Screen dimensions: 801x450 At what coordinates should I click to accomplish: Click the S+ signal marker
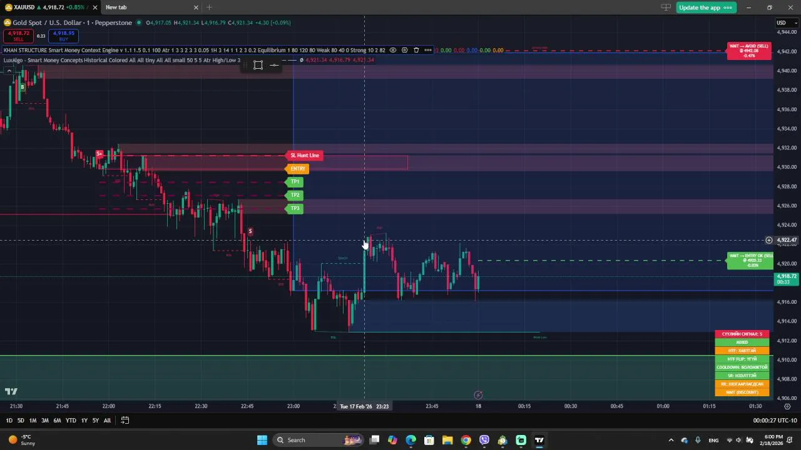[x=99, y=154]
